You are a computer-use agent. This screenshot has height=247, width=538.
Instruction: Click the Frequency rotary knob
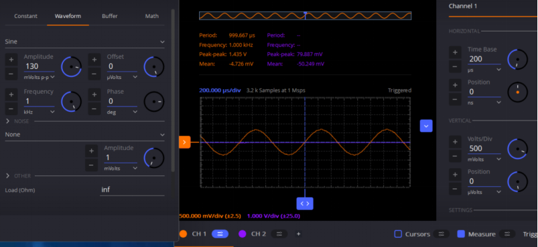tap(72, 102)
